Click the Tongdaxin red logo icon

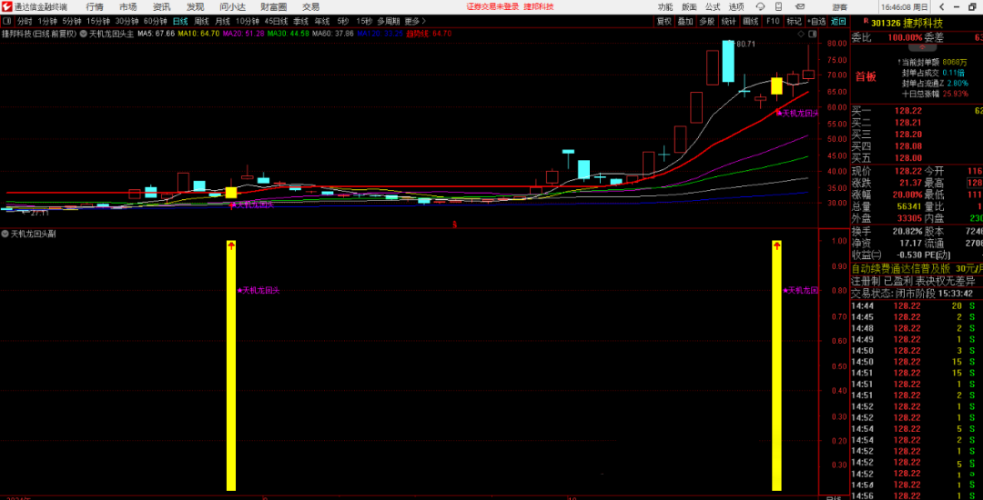click(x=7, y=6)
